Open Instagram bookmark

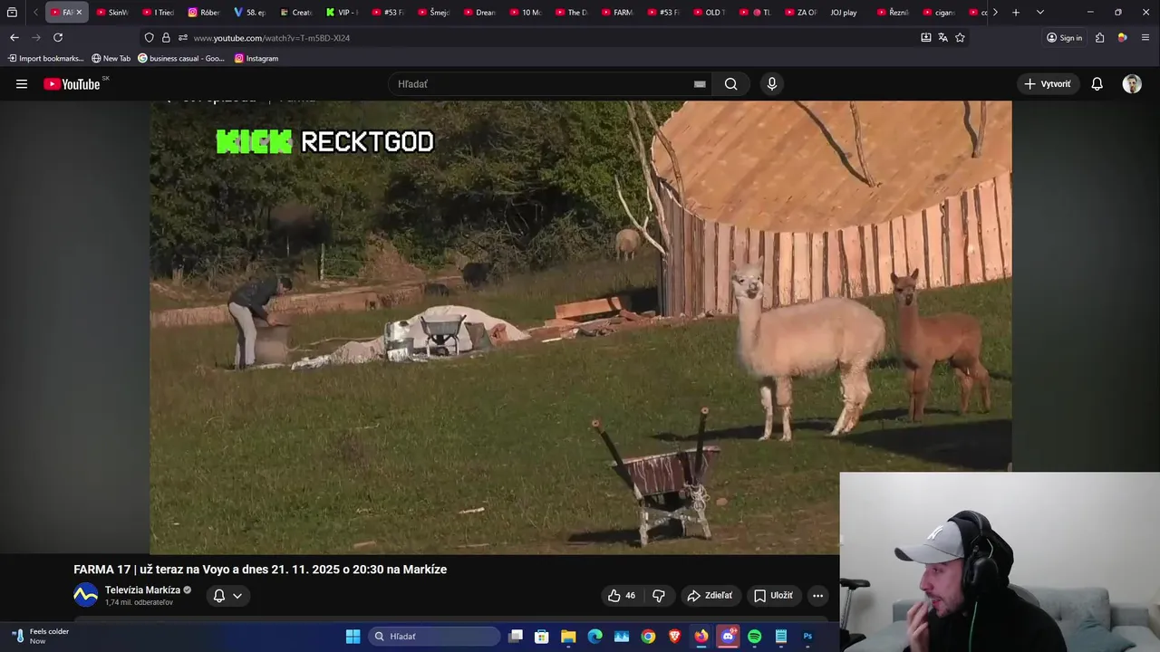[x=256, y=58]
